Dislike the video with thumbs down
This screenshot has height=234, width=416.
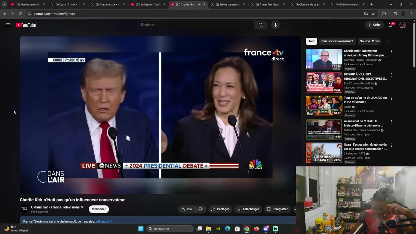coord(201,209)
